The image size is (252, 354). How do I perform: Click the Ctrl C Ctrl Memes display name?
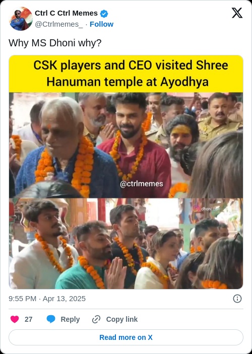click(66, 13)
